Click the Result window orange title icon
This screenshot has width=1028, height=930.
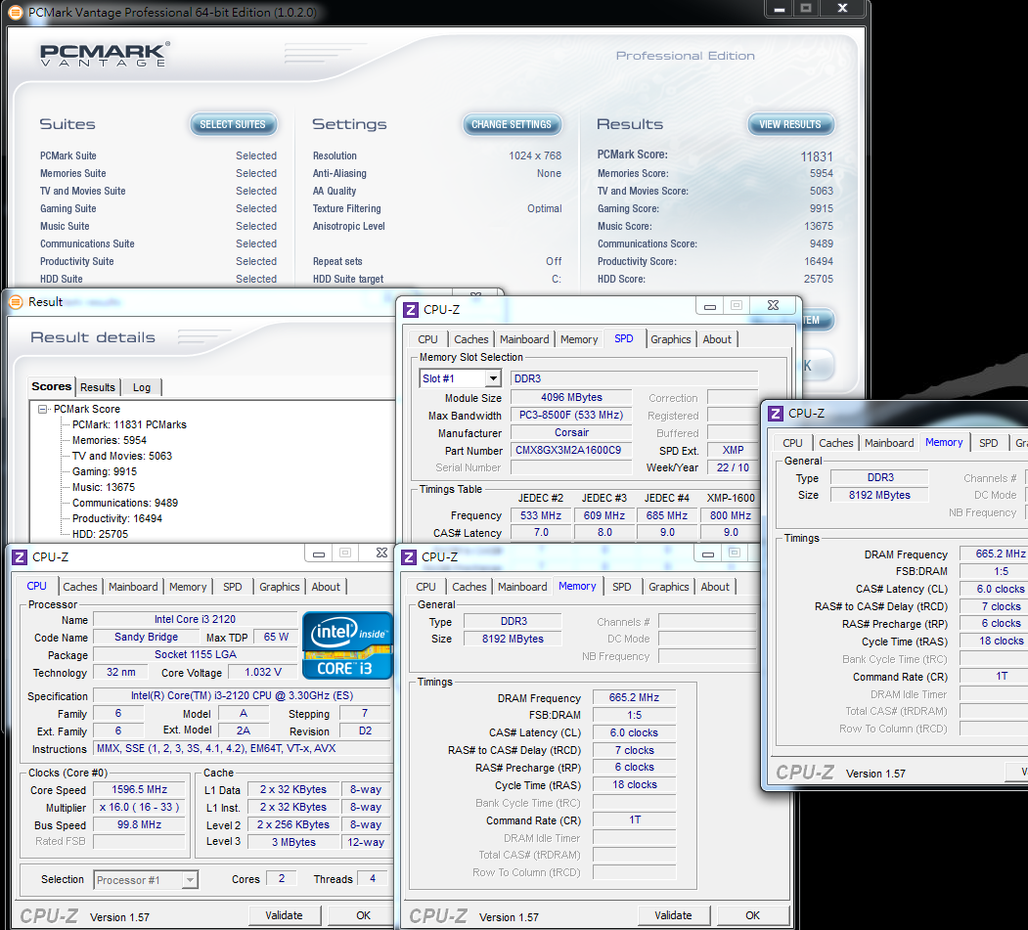[x=16, y=302]
